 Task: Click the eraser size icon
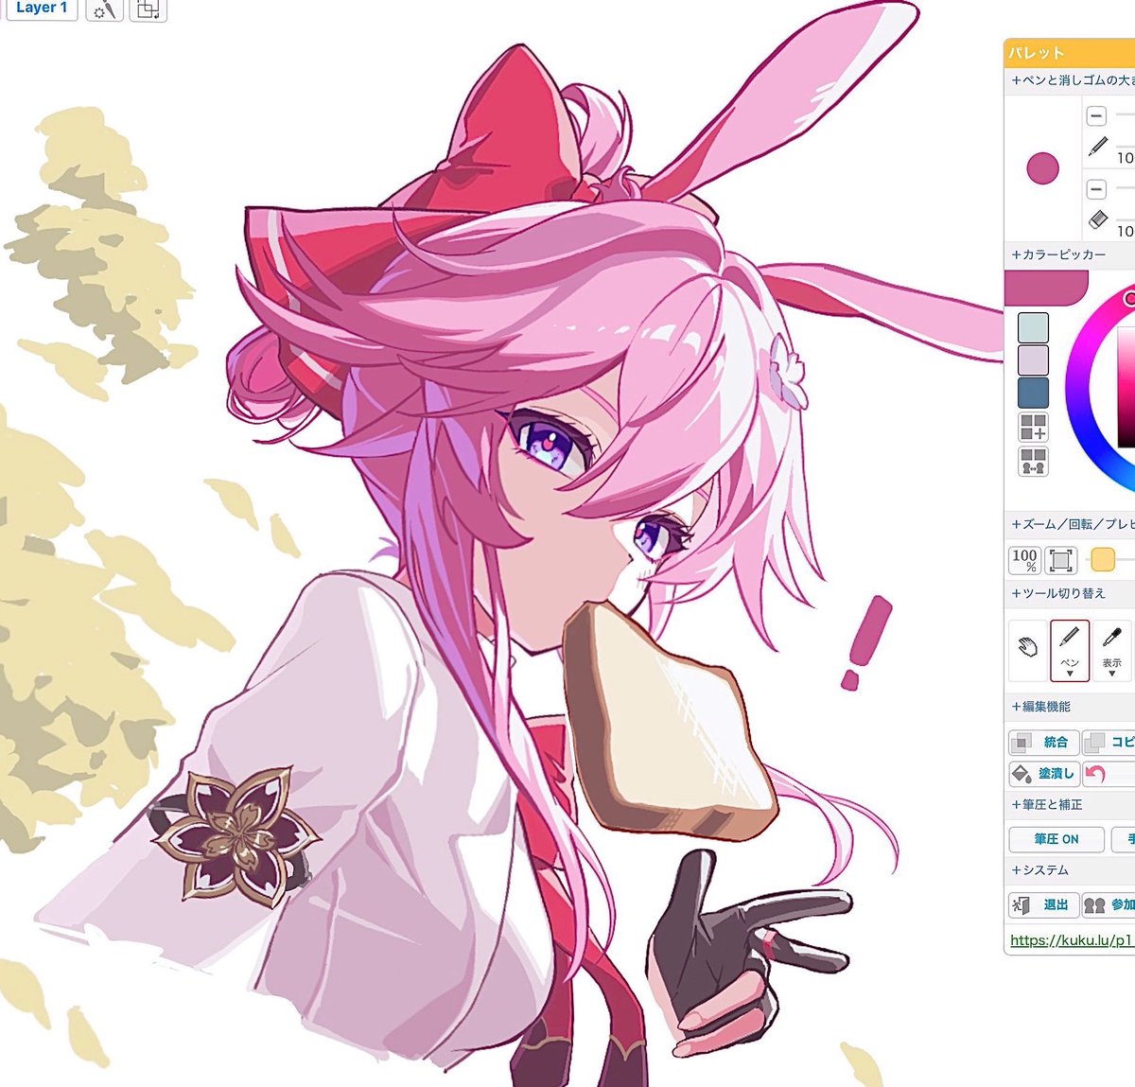[x=1098, y=219]
